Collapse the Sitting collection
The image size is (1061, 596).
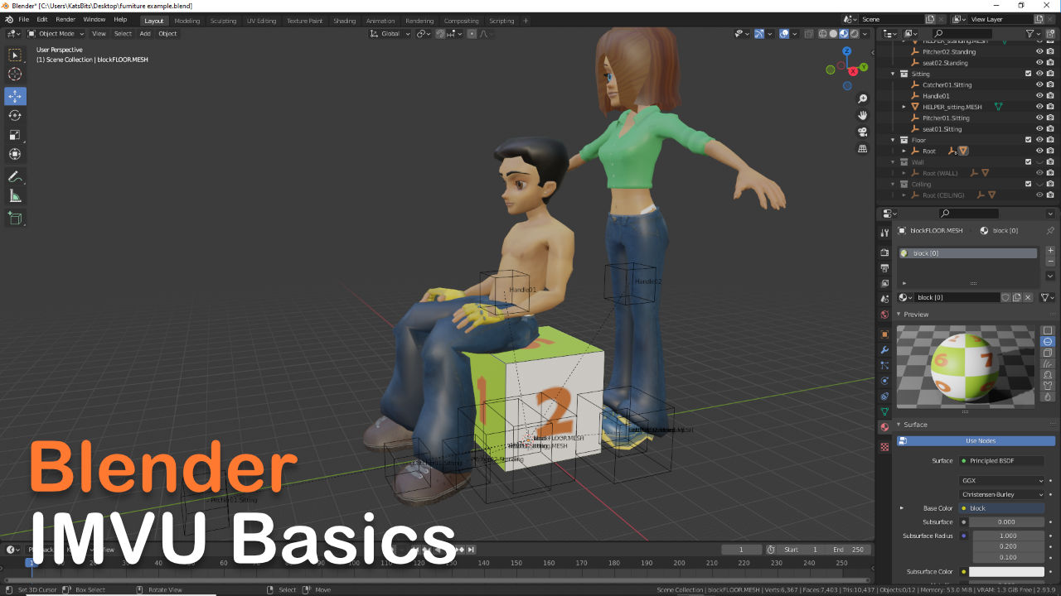point(894,74)
